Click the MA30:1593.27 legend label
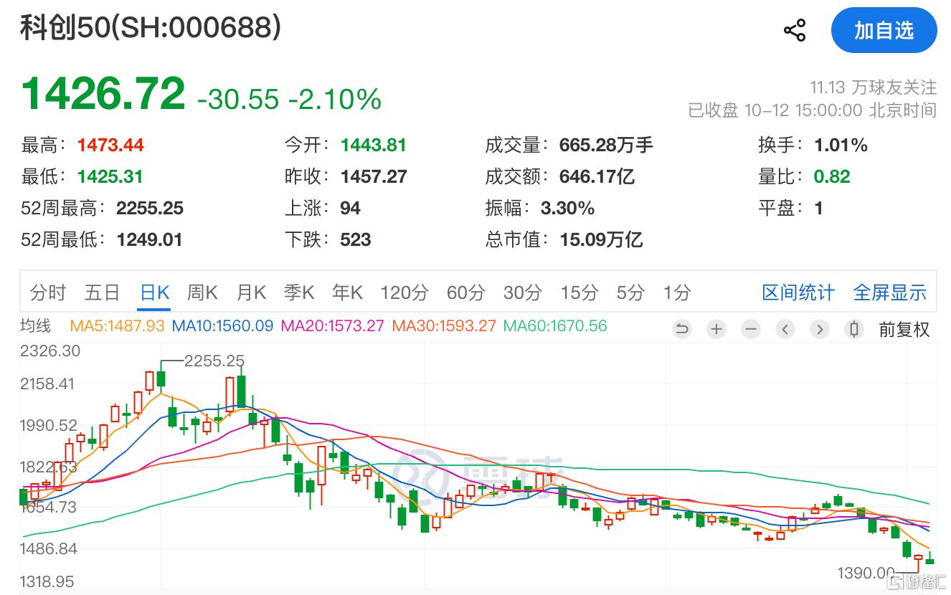This screenshot has height=595, width=951. [x=444, y=326]
